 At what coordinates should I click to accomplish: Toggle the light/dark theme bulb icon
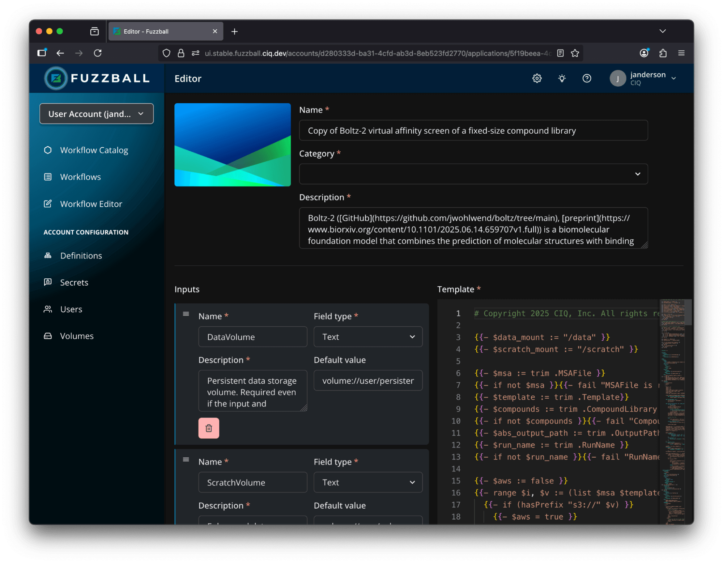click(x=562, y=78)
